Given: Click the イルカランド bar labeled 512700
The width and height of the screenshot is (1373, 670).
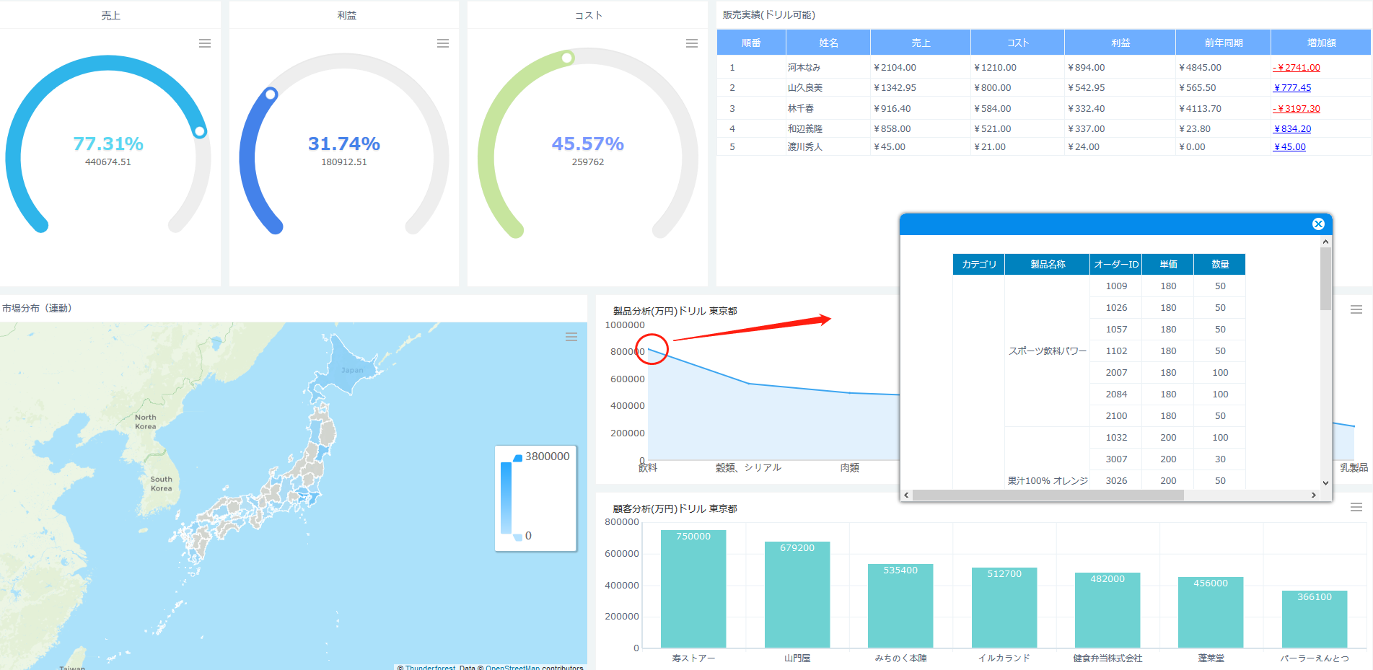Looking at the screenshot, I should tap(1004, 607).
